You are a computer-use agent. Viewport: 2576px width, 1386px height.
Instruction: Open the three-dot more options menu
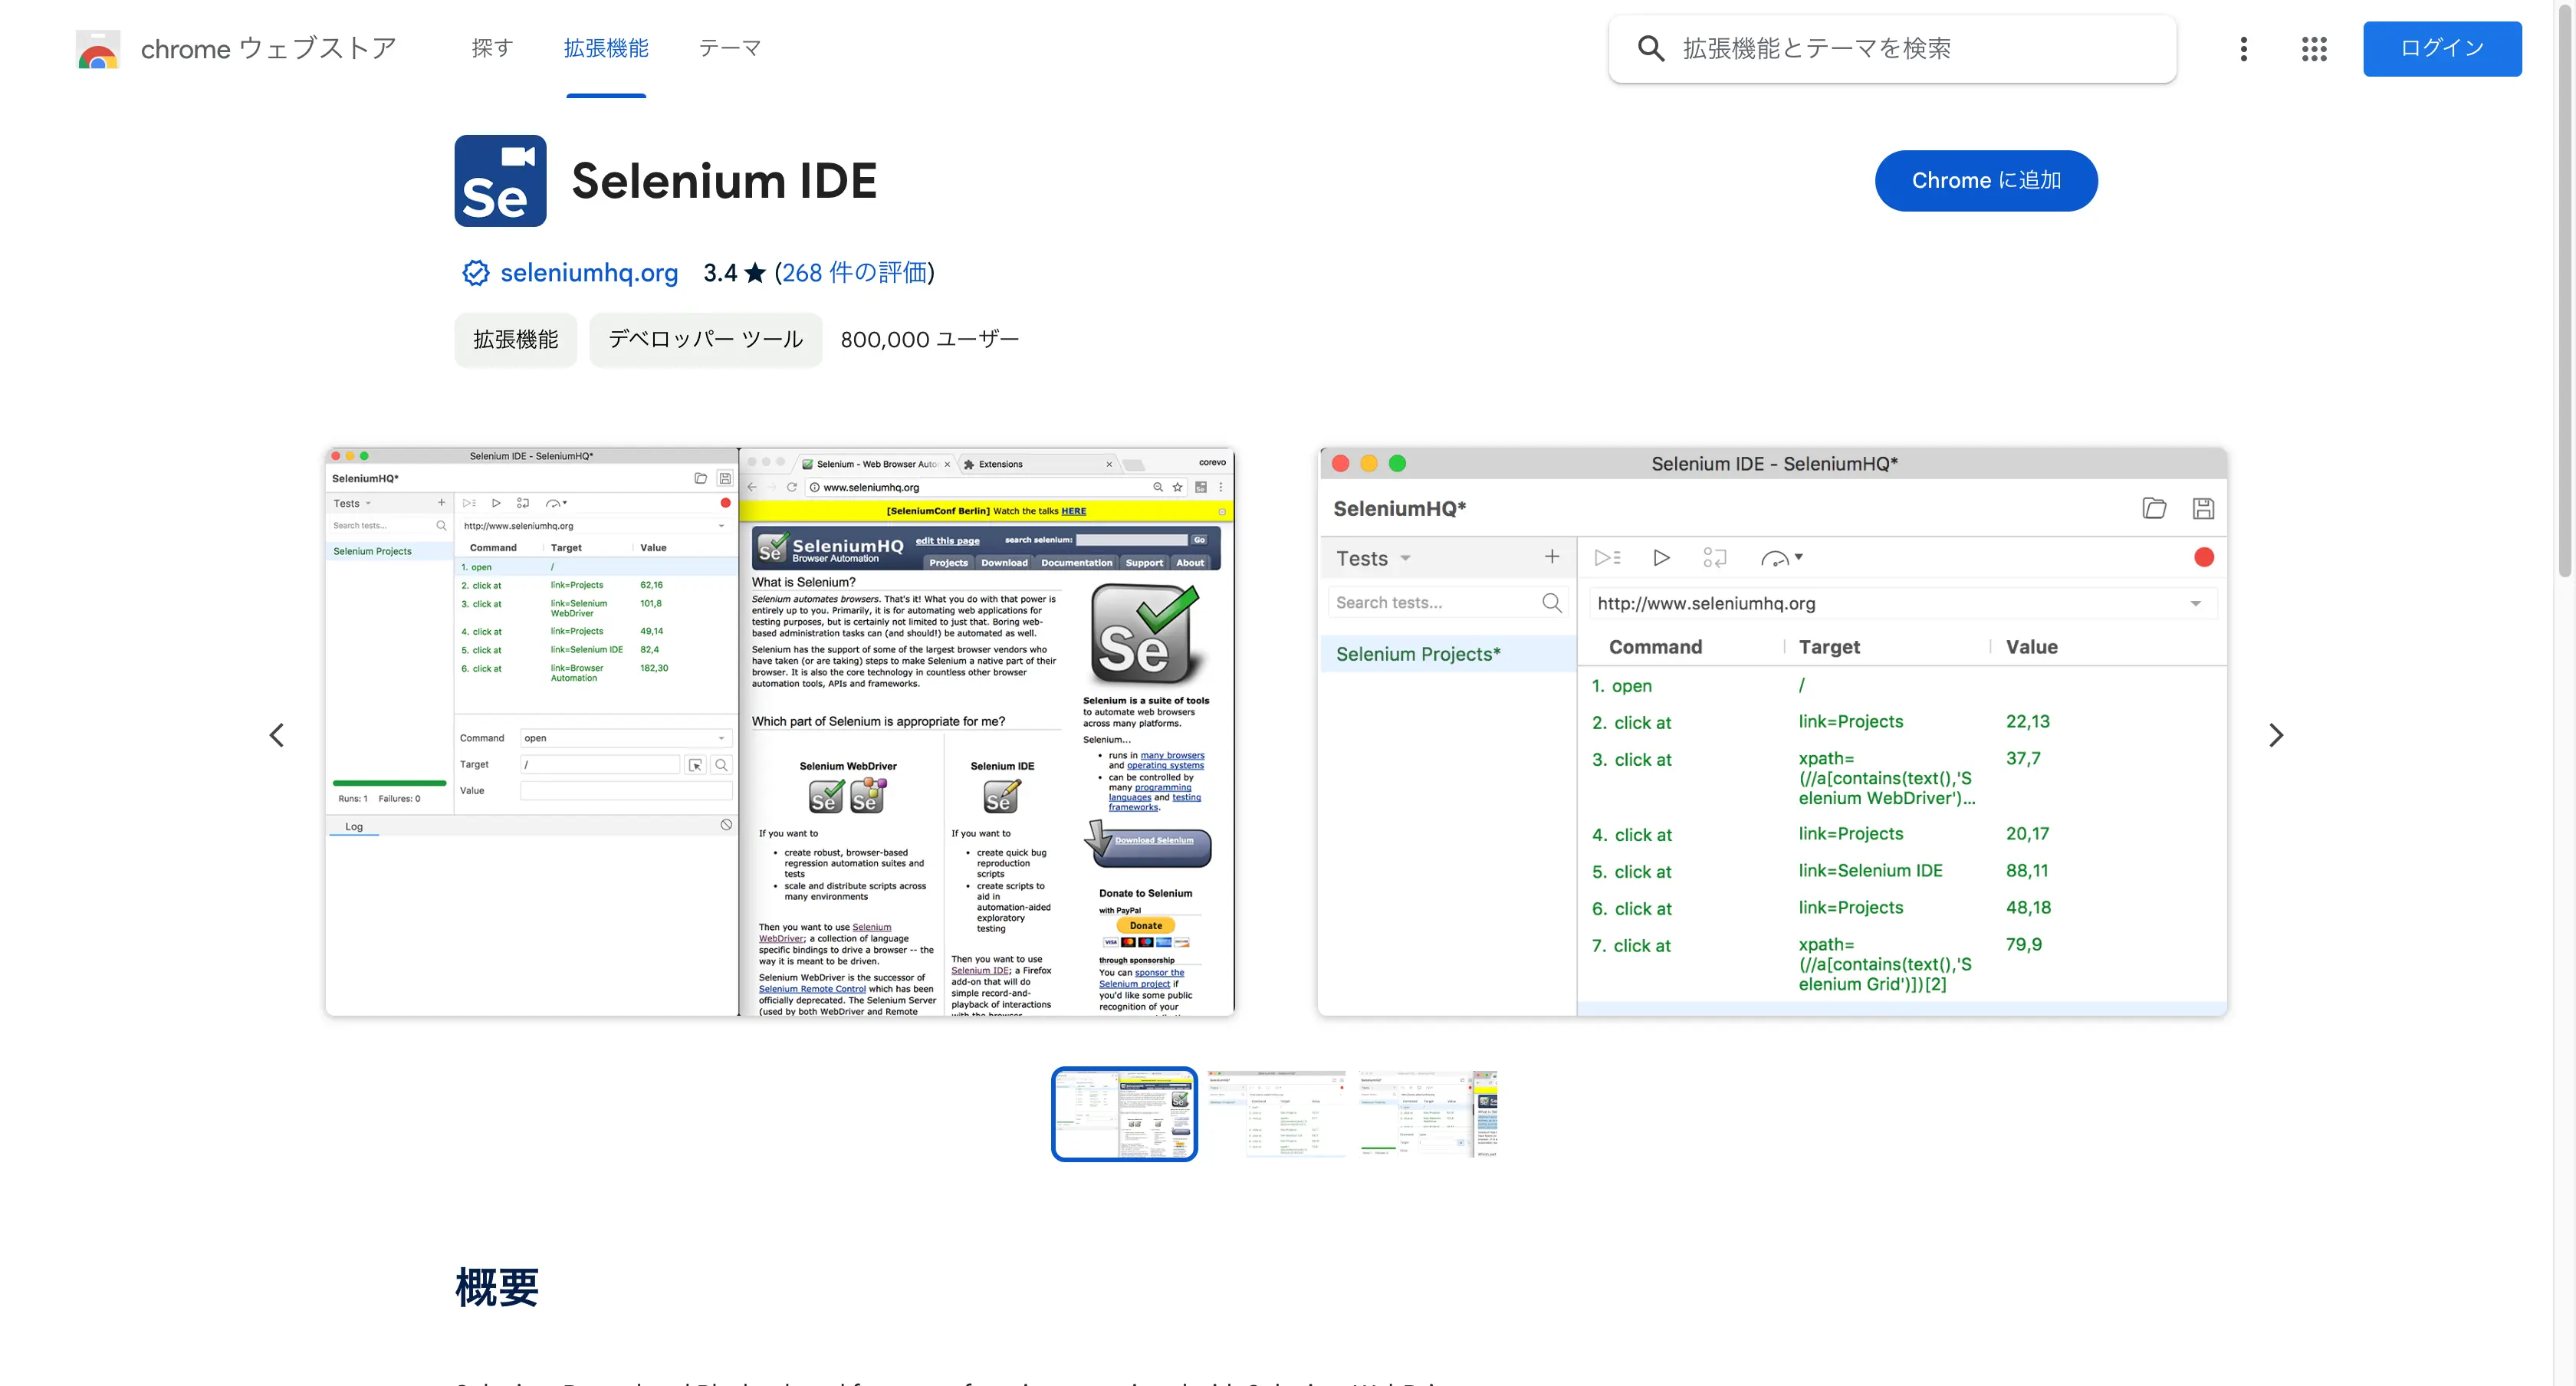(x=2243, y=49)
